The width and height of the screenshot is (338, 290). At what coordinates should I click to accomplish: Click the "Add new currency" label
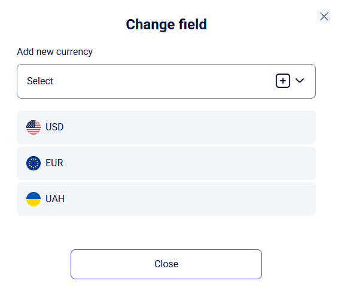[55, 52]
